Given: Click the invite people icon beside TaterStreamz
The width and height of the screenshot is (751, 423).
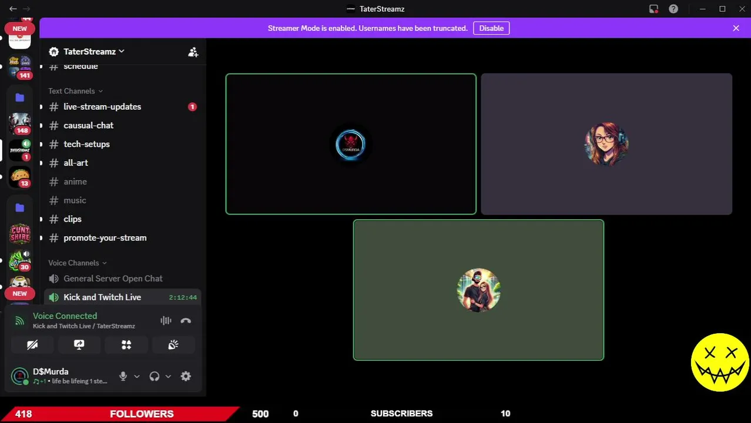Looking at the screenshot, I should click(193, 52).
